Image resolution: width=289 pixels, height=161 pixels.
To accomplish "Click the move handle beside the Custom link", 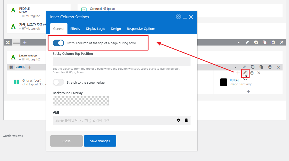I will pyautogui.click(x=11, y=67).
